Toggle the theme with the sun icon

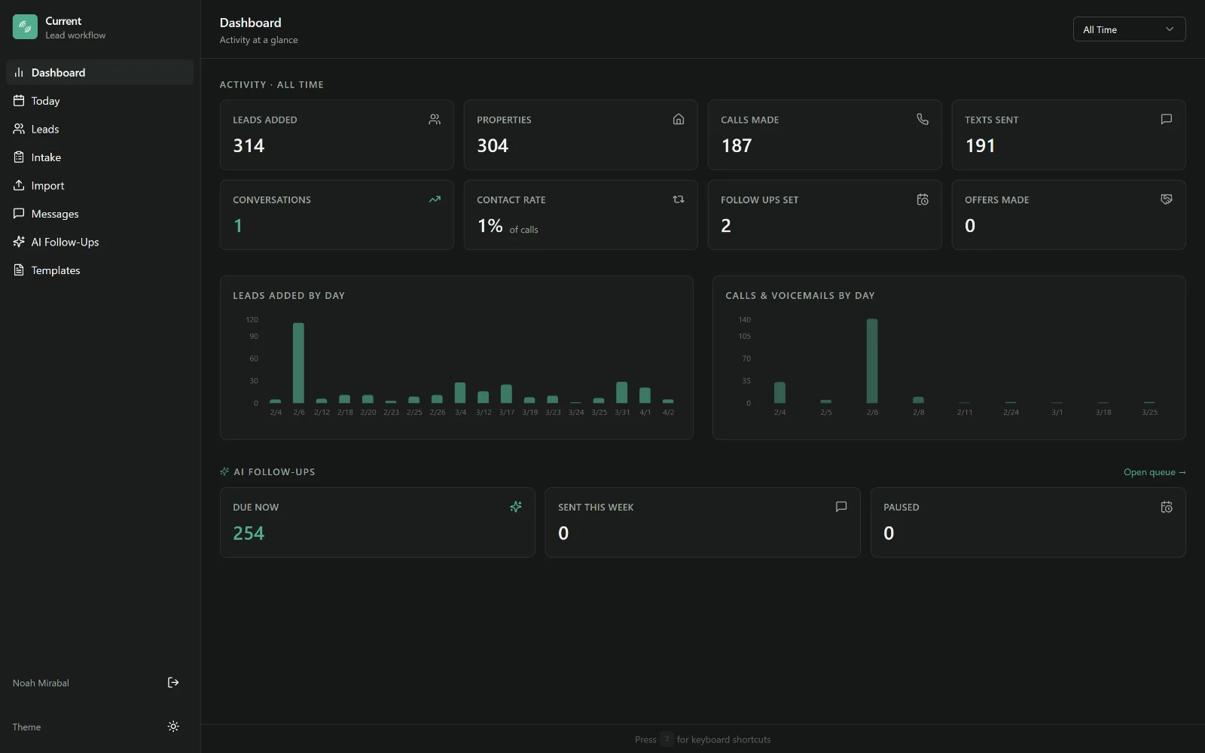(x=173, y=727)
